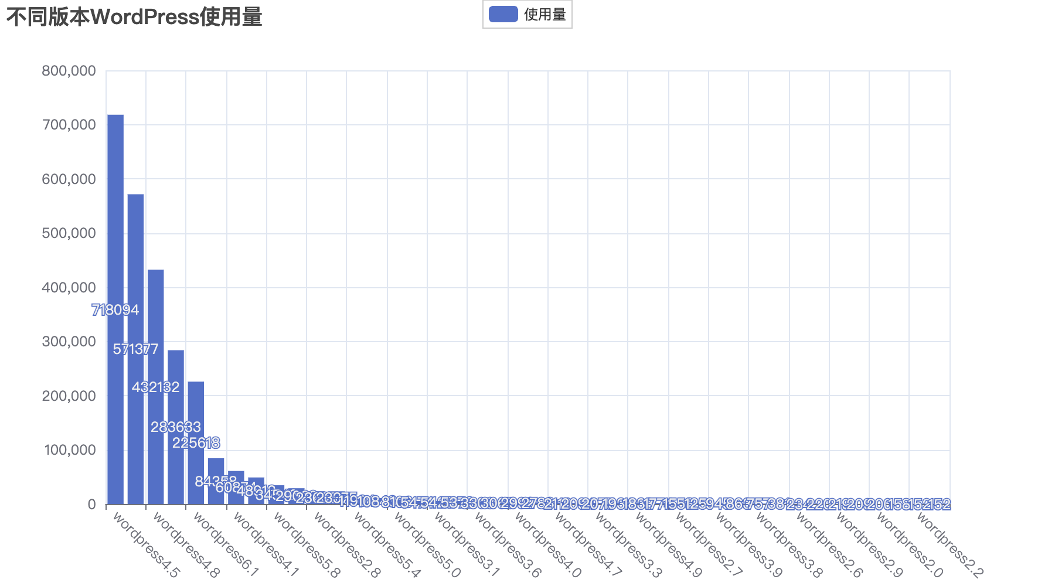The image size is (1055, 586).
Task: Toggle the 使用量 legend swatch
Action: [503, 14]
